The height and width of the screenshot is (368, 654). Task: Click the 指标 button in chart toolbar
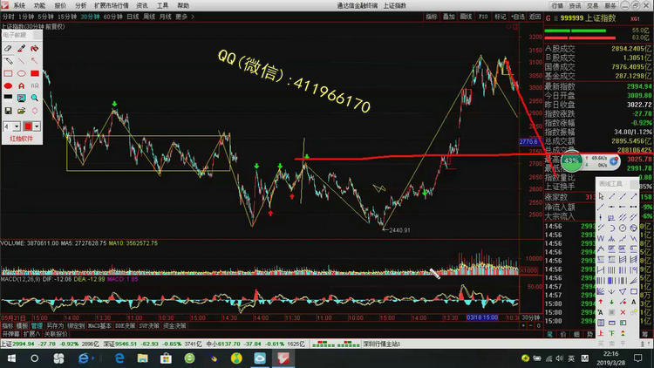[432, 17]
